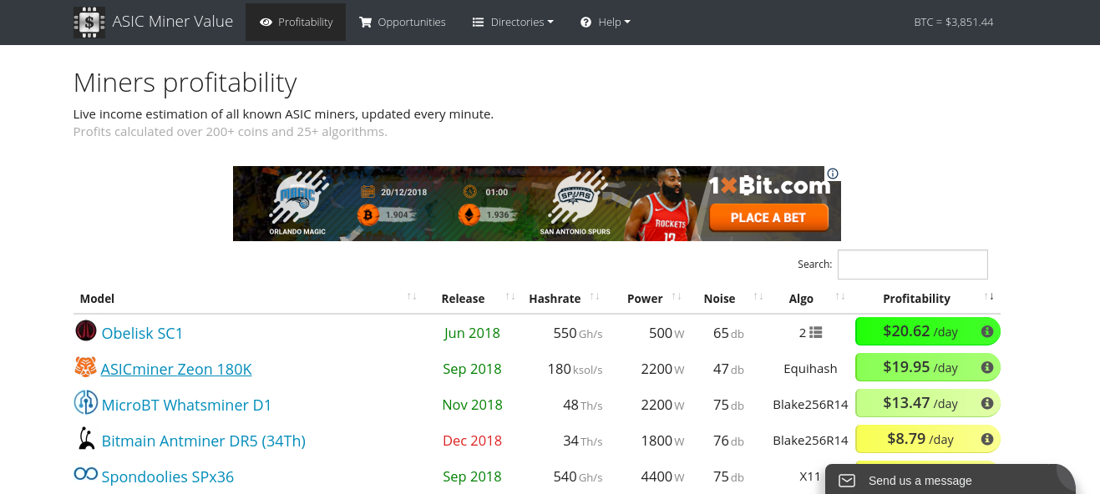Click the eye icon in Profitability tab
This screenshot has height=494, width=1100.
(266, 23)
